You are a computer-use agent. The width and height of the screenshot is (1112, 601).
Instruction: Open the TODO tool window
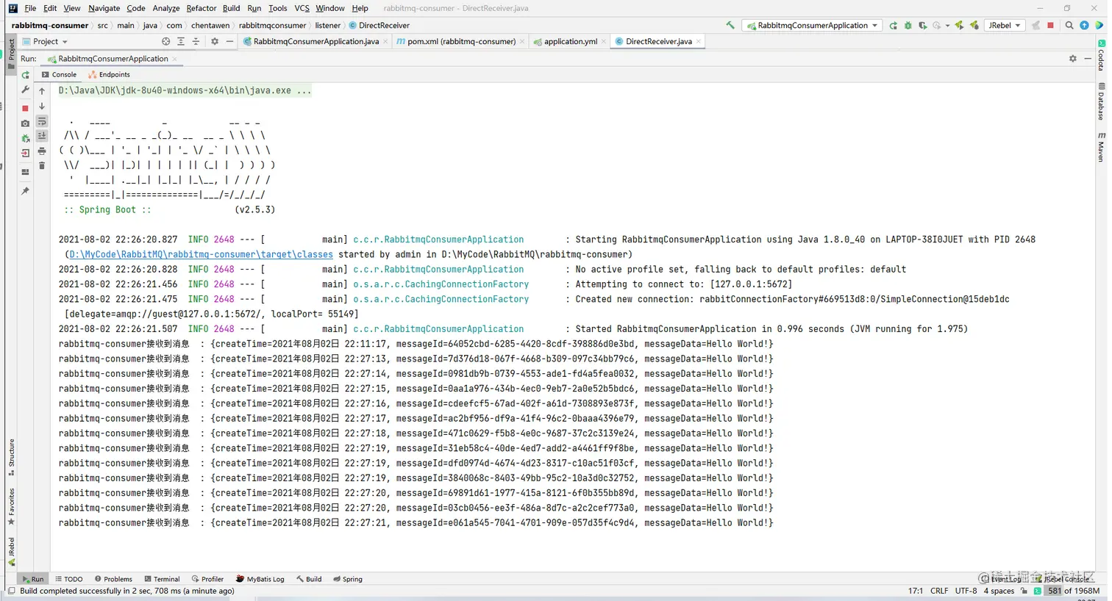point(68,579)
